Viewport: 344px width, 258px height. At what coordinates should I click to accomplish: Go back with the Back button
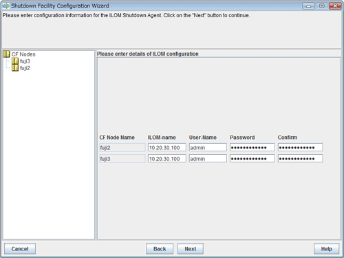160,248
